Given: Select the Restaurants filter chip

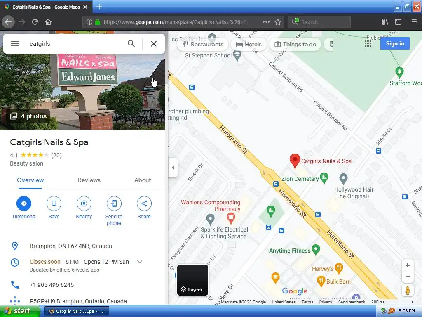Looking at the screenshot, I should coord(203,44).
